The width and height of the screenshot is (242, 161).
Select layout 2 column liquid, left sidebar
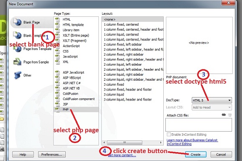coord(133,64)
